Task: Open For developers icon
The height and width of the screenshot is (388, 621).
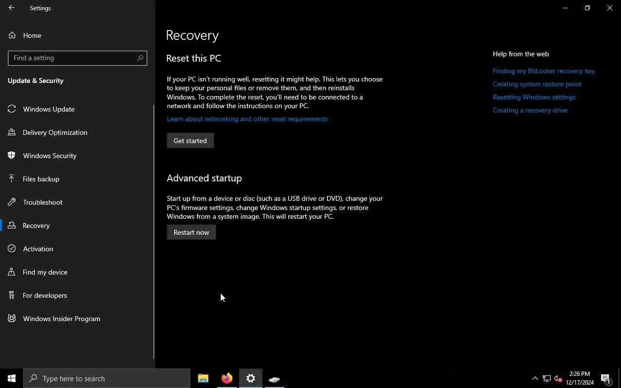Action: pos(12,295)
